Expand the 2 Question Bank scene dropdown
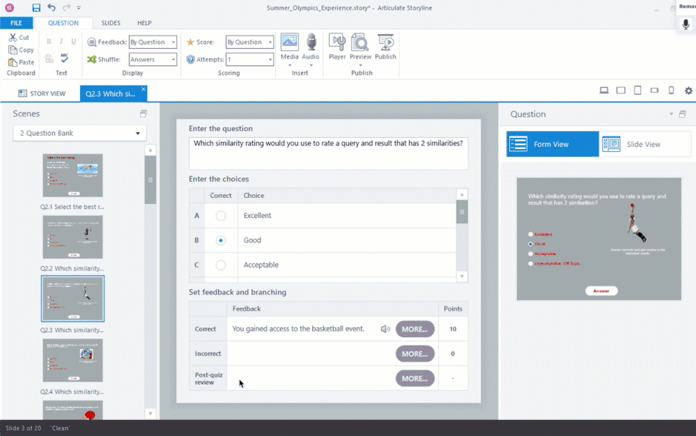Screen dimensions: 696x436 point(79,133)
